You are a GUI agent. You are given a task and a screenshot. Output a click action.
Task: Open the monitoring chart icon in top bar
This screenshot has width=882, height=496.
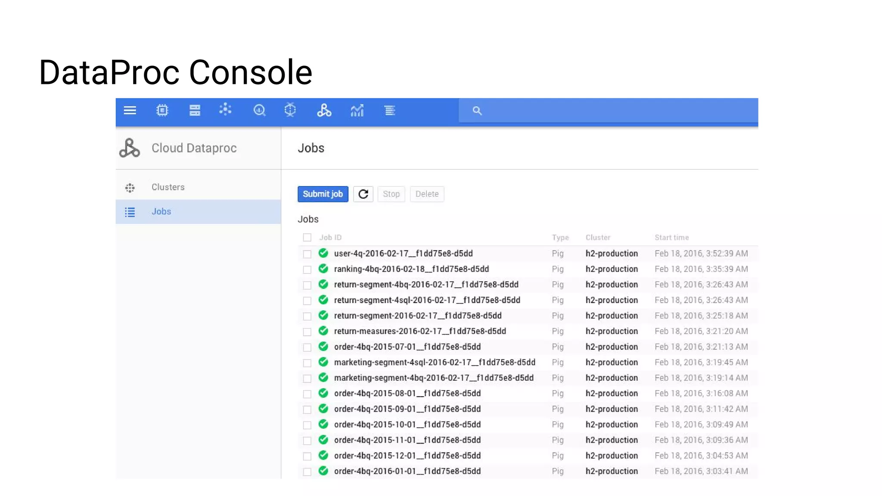357,111
